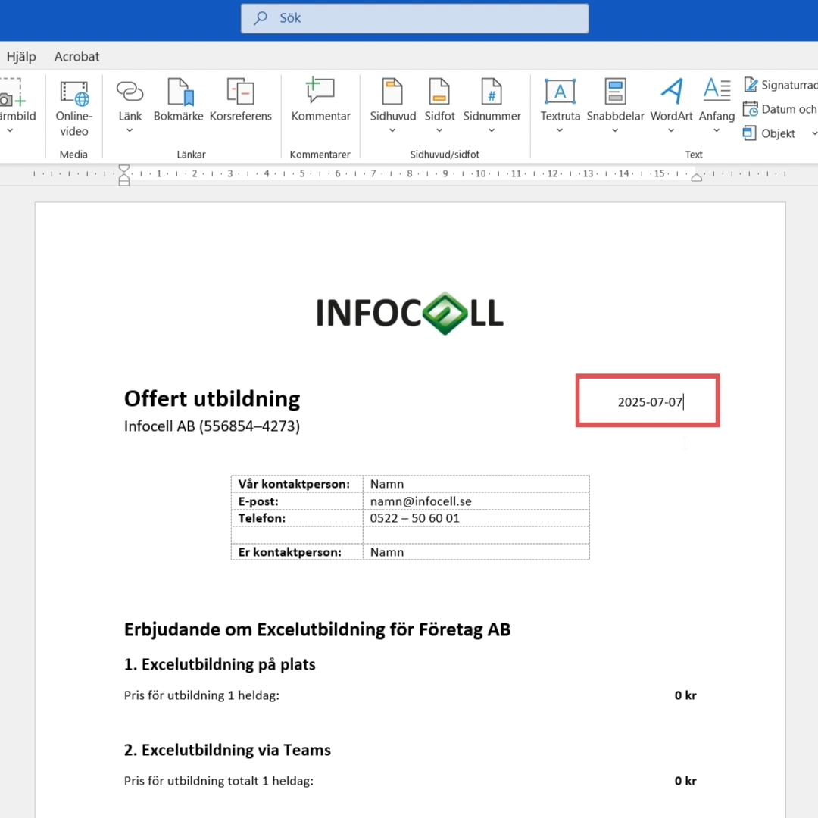Expand the Sidhuvud dropdown arrow

point(392,130)
